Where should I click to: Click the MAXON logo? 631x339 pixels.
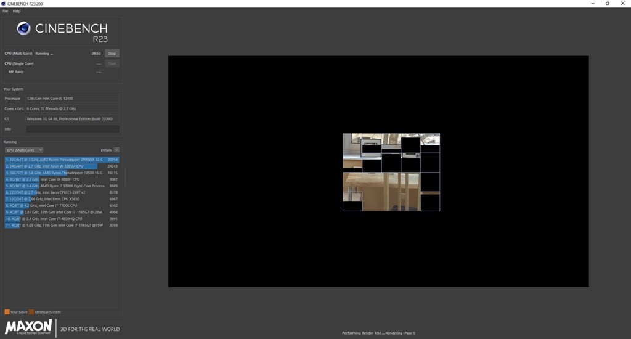tap(28, 327)
